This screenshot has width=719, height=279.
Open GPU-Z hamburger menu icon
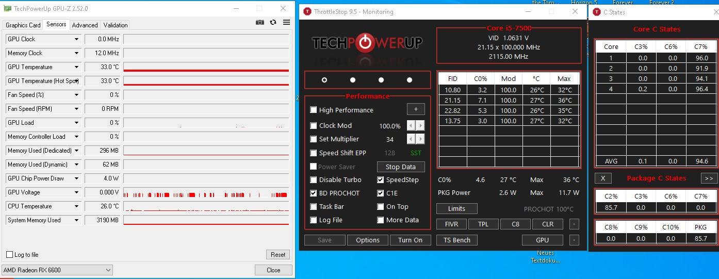tap(286, 22)
